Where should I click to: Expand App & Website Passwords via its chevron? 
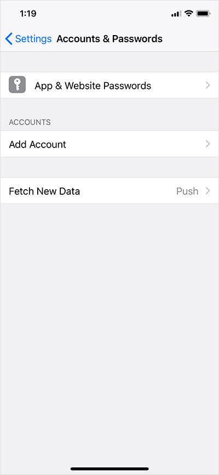tap(208, 86)
